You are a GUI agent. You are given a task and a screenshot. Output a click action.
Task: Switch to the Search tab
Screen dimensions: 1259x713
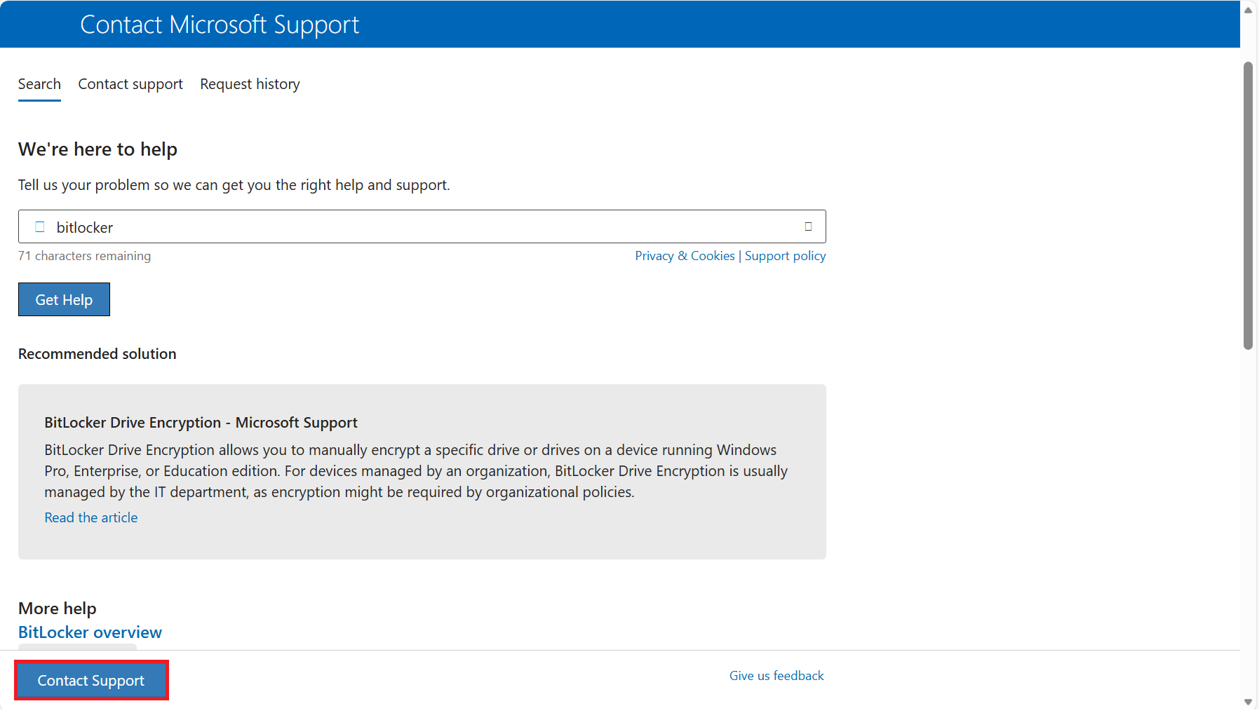tap(39, 84)
